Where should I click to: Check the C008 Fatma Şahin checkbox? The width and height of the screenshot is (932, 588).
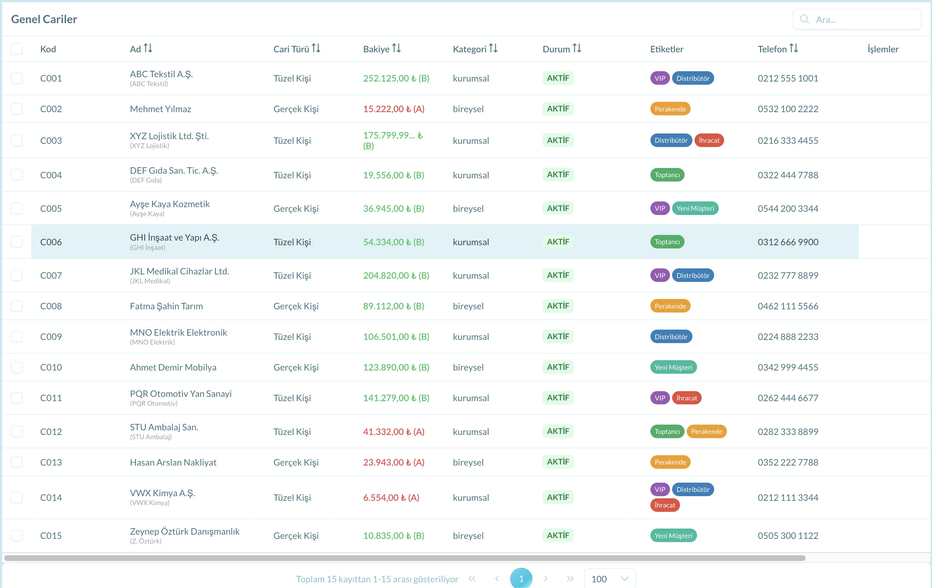[x=17, y=306]
